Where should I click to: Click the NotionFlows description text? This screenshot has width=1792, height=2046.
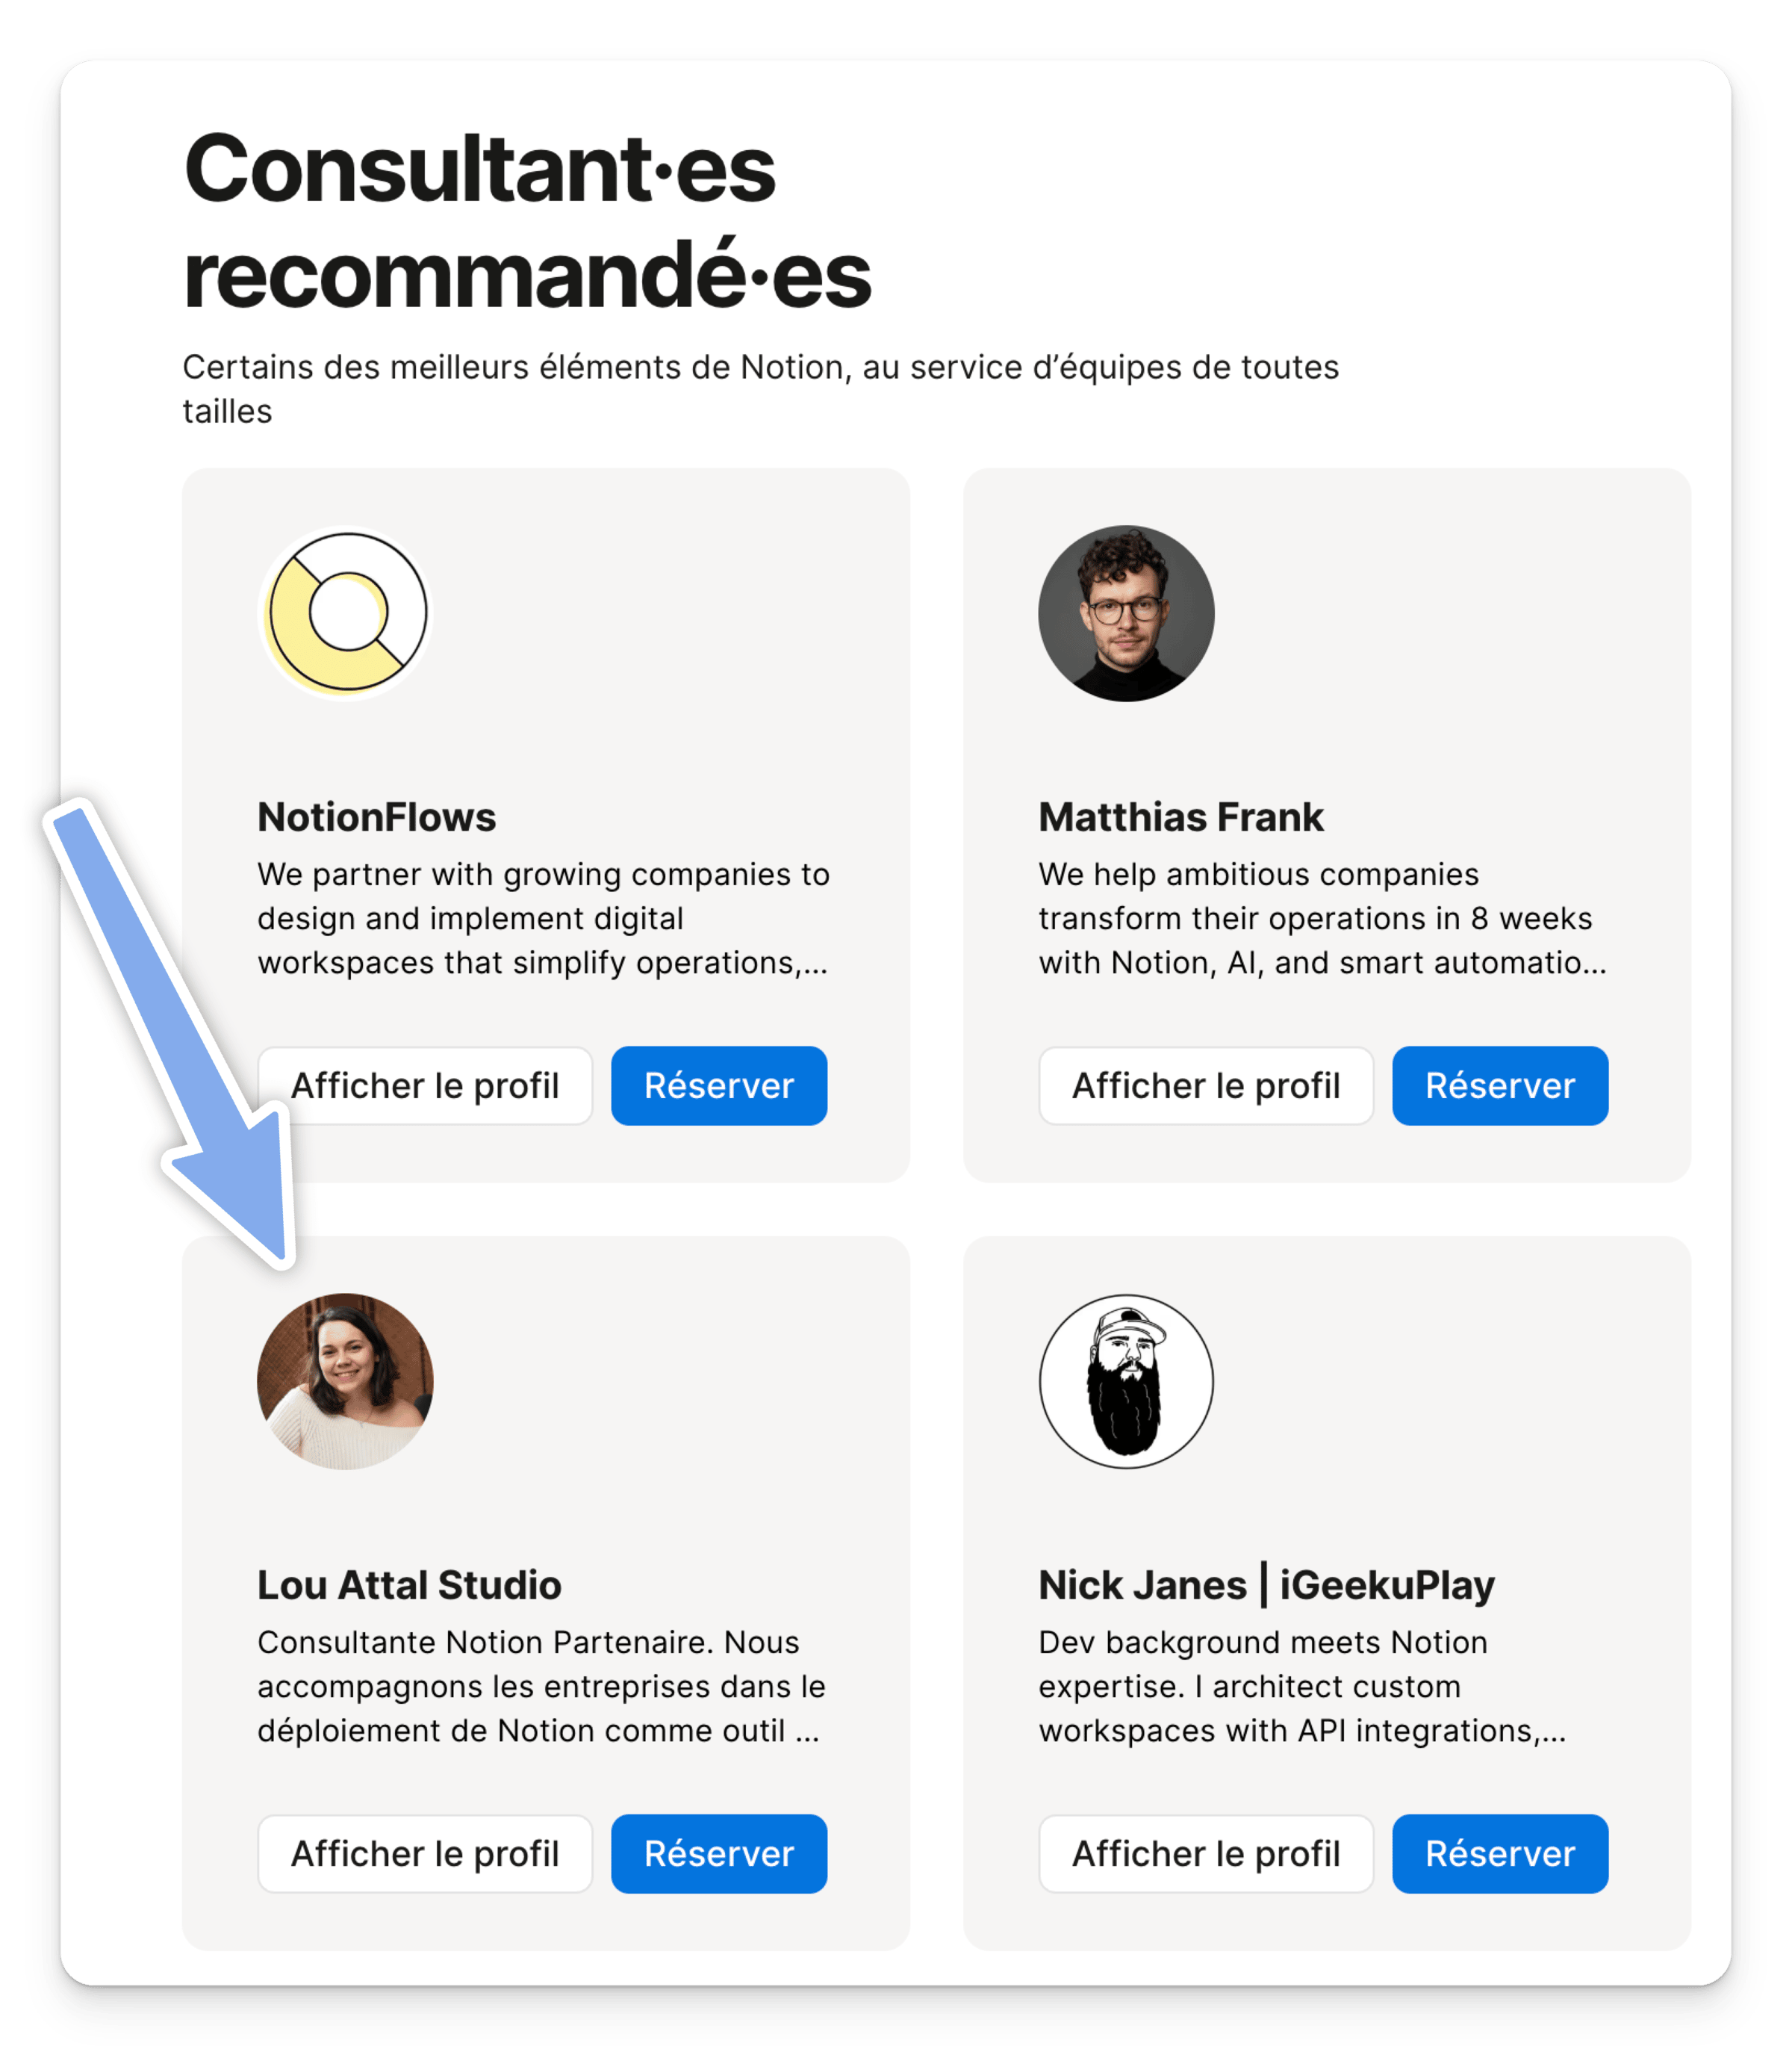[542, 919]
